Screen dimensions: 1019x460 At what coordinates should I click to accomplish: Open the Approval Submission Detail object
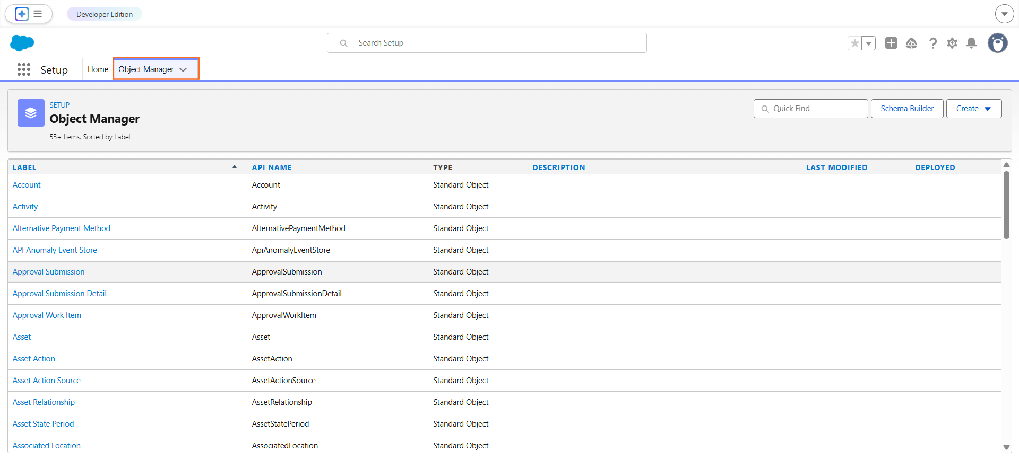(x=59, y=294)
